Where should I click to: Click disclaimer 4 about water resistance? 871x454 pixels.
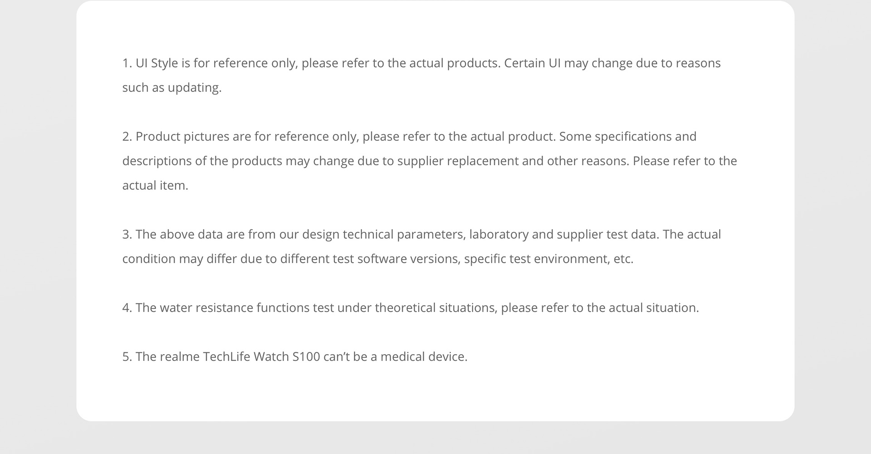point(411,308)
